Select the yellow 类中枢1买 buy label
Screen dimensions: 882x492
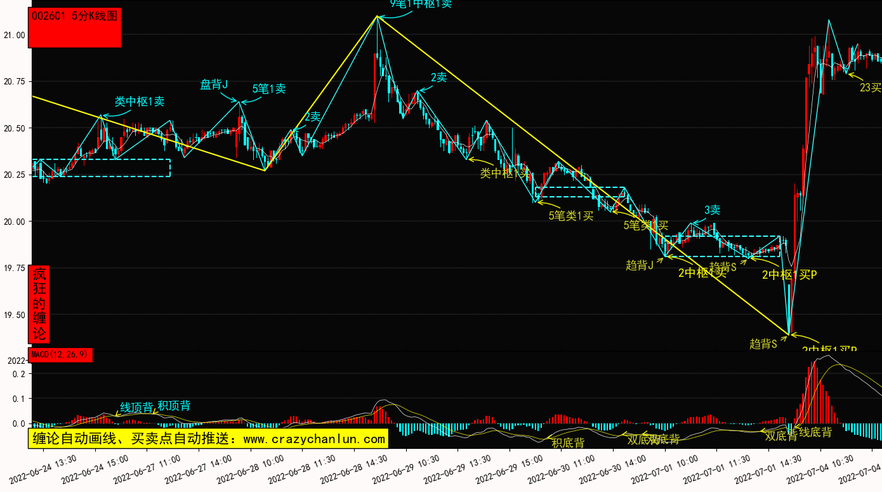[505, 173]
